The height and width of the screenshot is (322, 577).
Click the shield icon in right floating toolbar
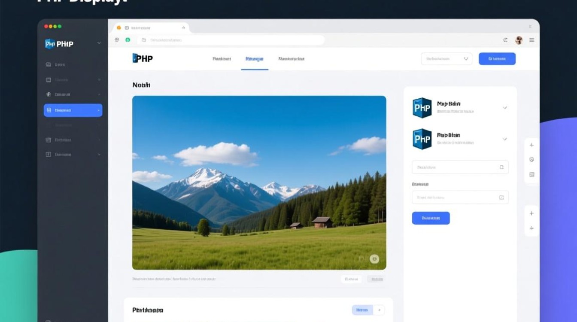531,160
